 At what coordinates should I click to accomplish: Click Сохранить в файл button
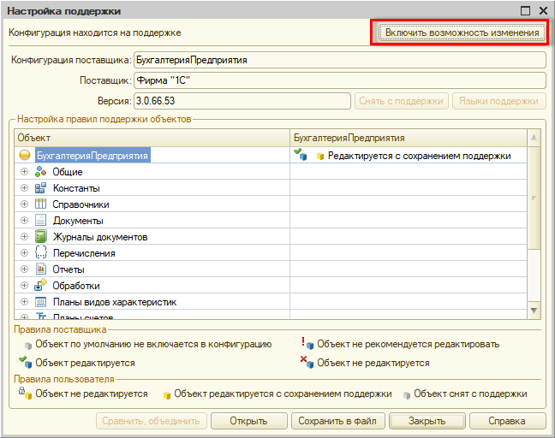point(338,421)
